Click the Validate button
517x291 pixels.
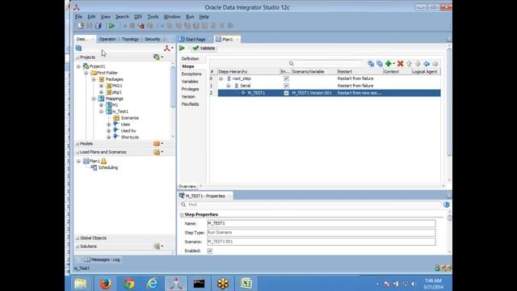pos(204,48)
